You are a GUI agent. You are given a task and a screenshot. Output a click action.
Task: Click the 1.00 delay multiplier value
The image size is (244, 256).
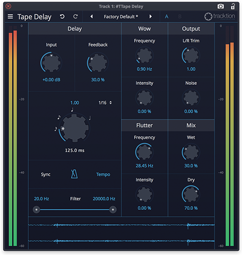(x=75, y=103)
